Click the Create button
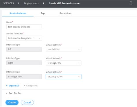Viewport: 137px width, 107px height. point(12,102)
